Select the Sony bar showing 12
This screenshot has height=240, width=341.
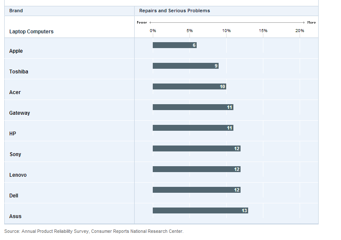point(196,148)
